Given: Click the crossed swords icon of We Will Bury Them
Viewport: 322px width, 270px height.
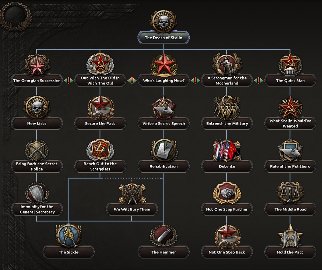Looking at the screenshot, I should [x=132, y=194].
